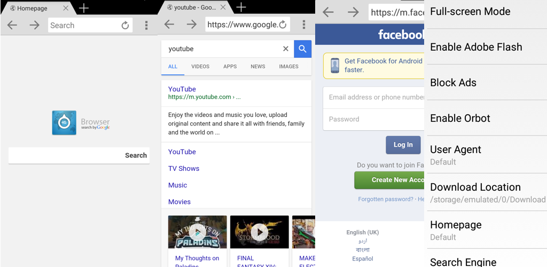Click the m.facebook address bar
The height and width of the screenshot is (267, 547).
click(397, 12)
